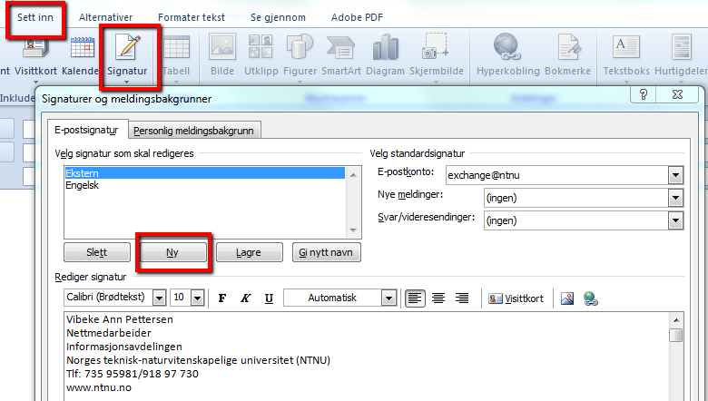708x401 pixels.
Task: Click the Nettmedarbeider line
Action: (109, 333)
